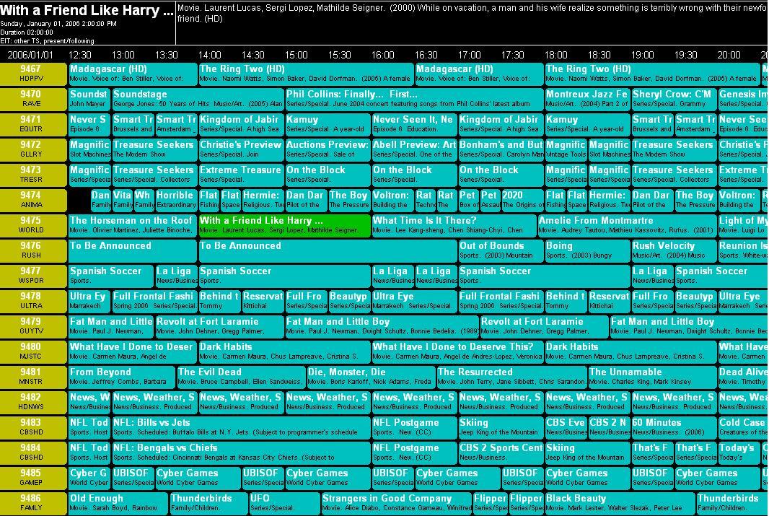Select Amelie From Montmartre program

(x=628, y=225)
